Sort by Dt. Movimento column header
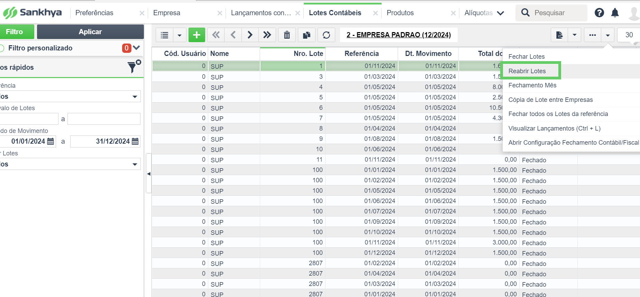 [428, 54]
